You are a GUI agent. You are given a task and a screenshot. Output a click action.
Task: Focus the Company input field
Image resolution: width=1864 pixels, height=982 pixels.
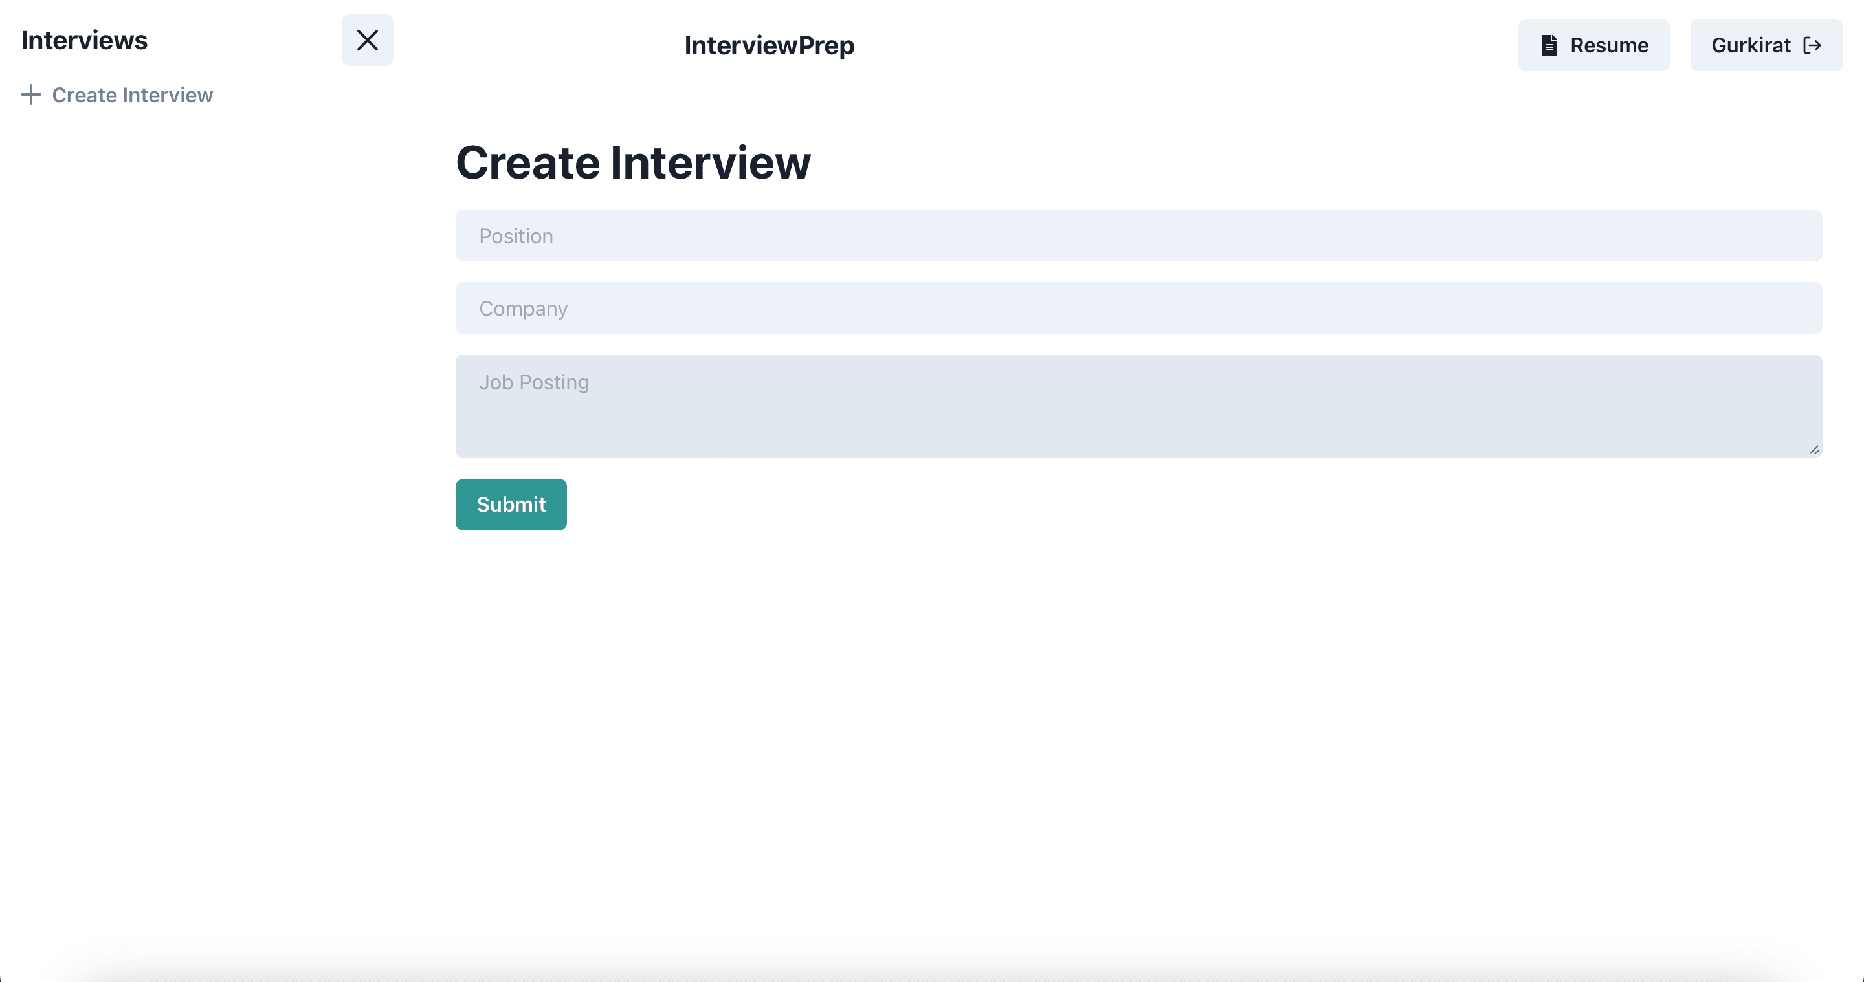(1138, 308)
